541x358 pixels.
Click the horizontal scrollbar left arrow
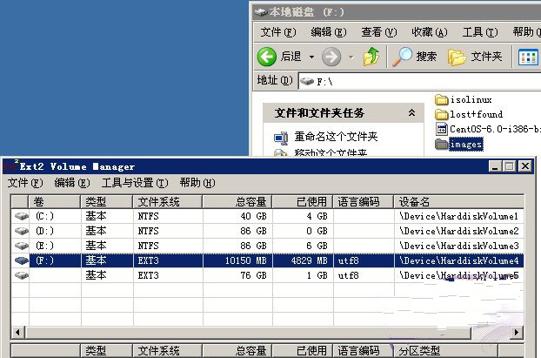pos(17,333)
